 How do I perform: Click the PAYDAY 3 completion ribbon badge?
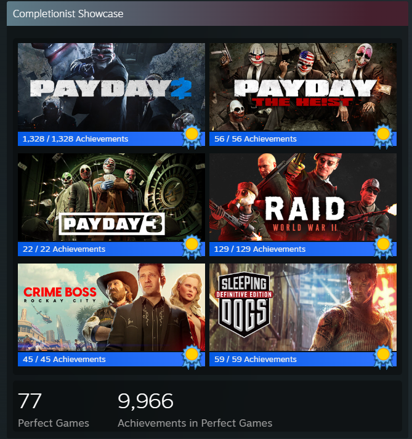click(x=192, y=247)
